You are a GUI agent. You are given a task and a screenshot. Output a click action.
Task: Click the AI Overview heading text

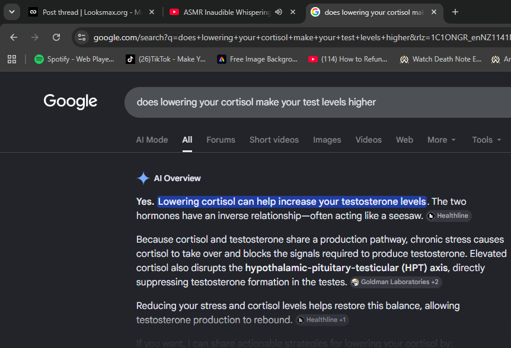click(x=177, y=178)
